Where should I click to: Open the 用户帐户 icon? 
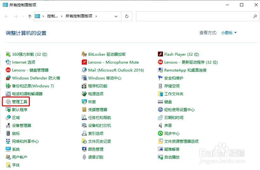8,157
